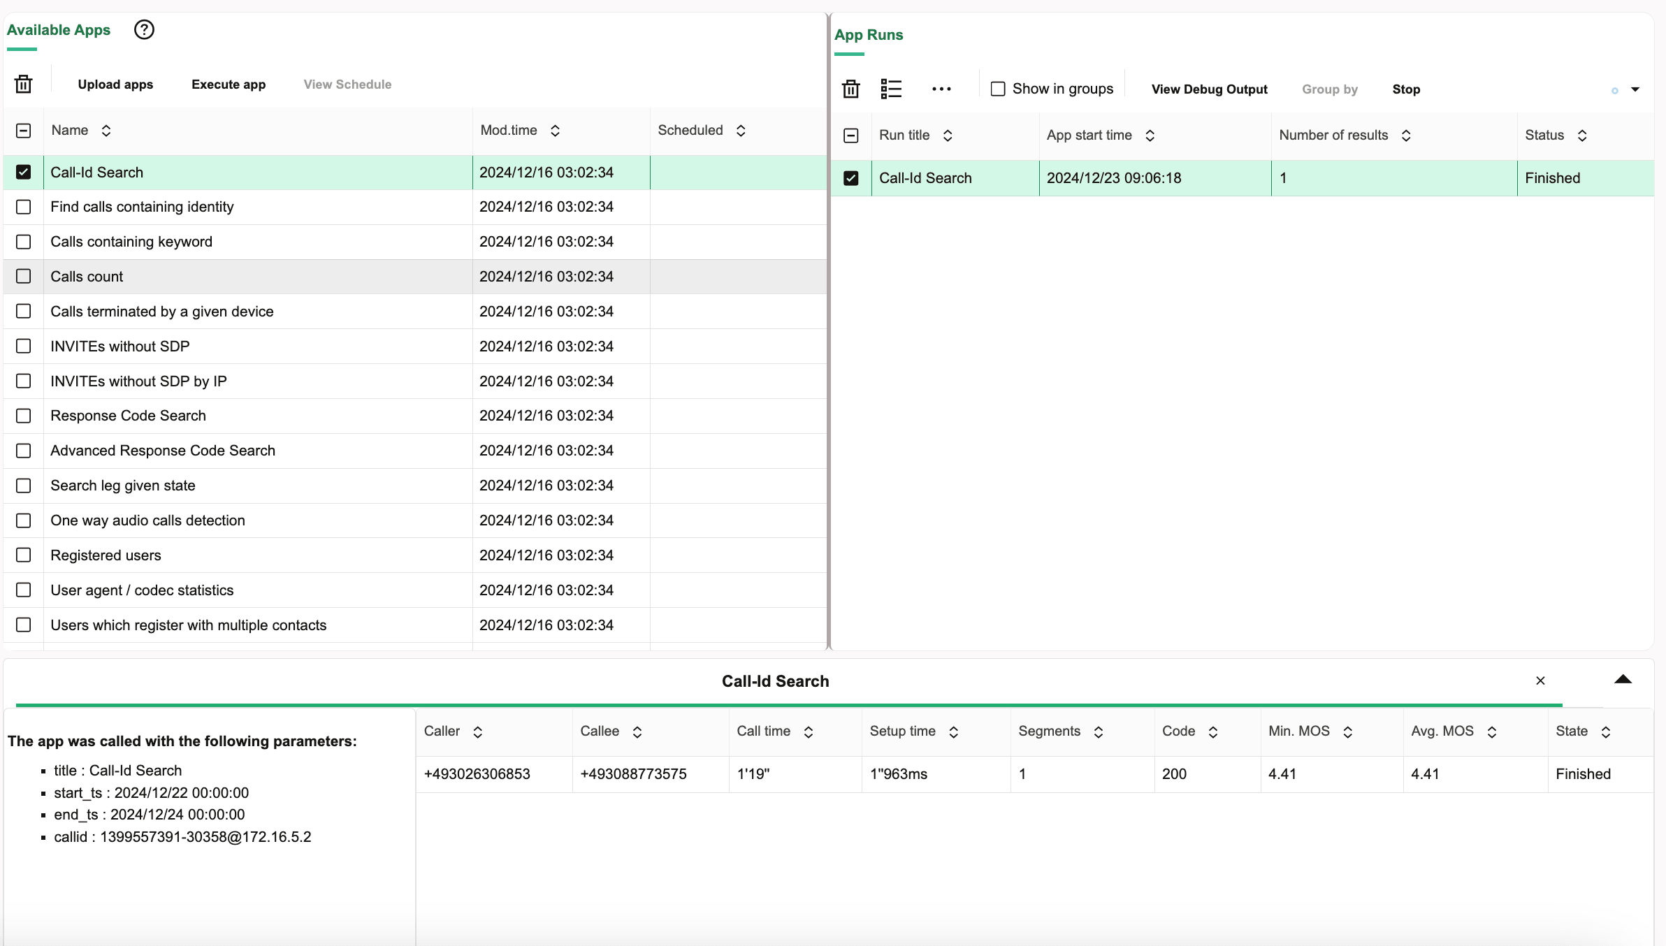
Task: Open the three-dots more options menu
Action: [941, 89]
